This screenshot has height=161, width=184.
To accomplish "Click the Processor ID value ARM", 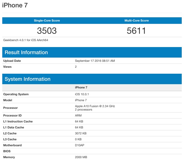I will tap(78, 115).
